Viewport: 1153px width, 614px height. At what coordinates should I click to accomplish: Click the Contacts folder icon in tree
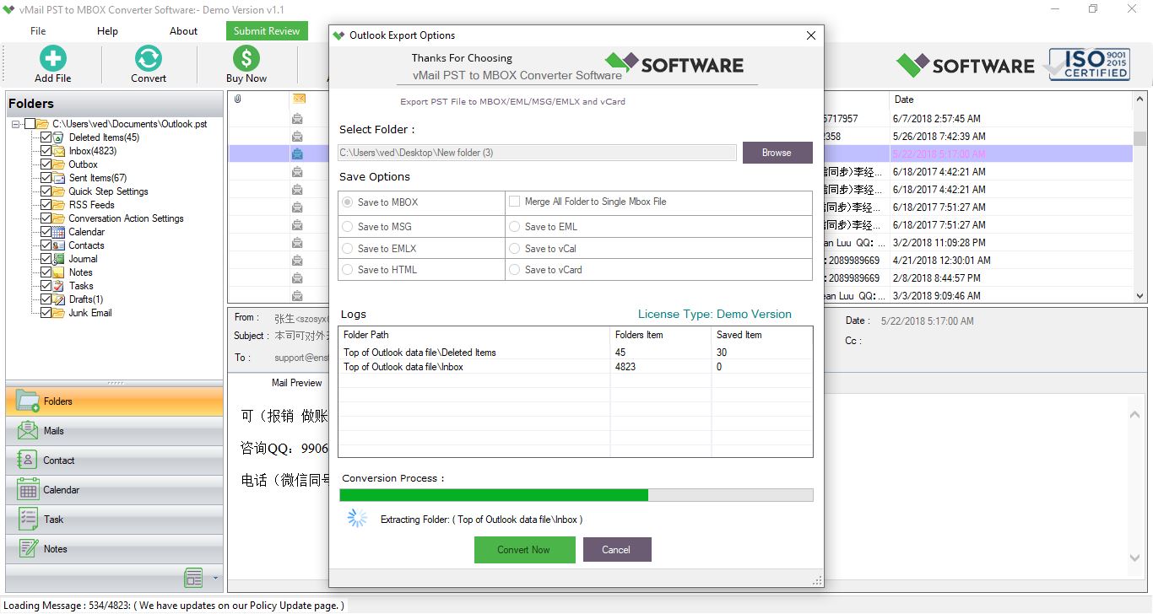point(59,245)
